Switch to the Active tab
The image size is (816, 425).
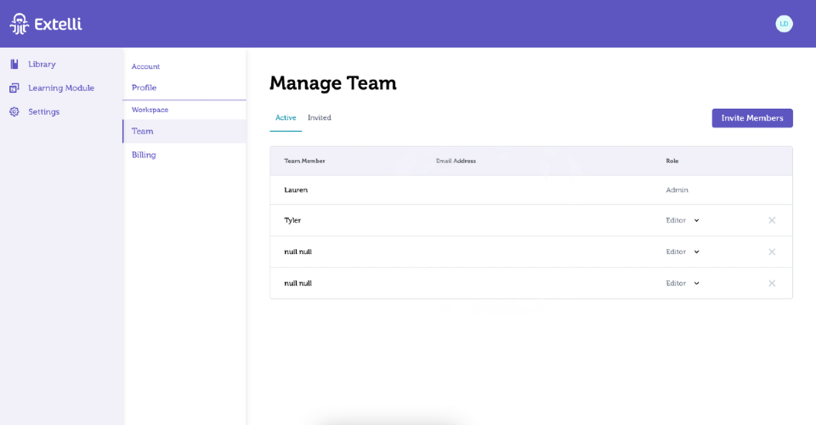[x=286, y=117]
